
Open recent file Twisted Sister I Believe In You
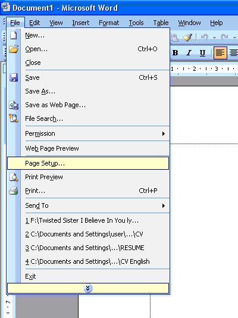(88, 220)
